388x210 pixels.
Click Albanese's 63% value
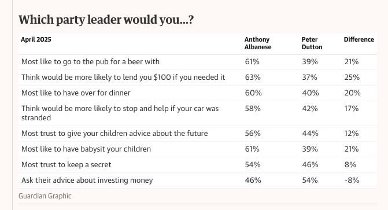(253, 78)
